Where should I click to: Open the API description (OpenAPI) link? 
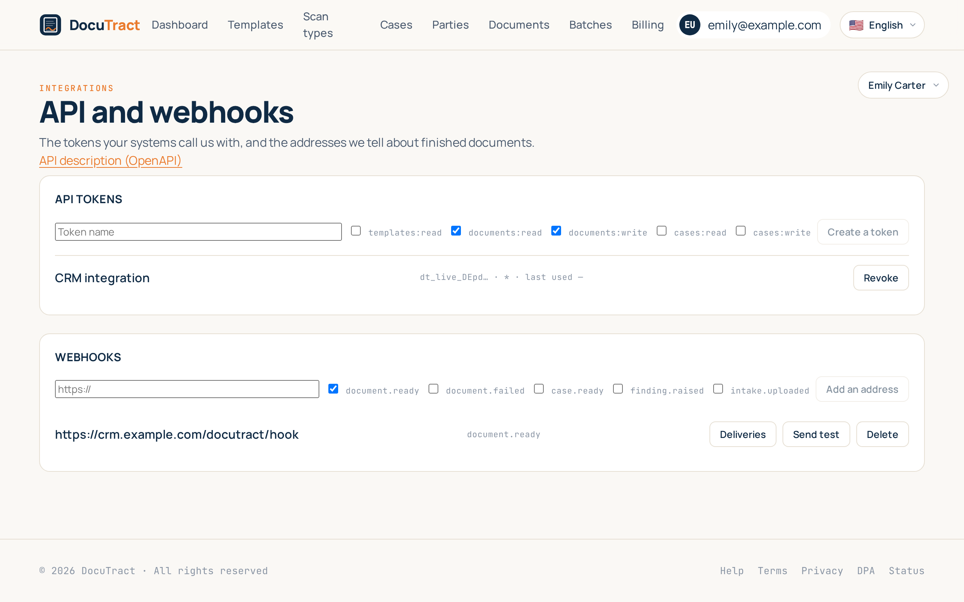(x=110, y=160)
